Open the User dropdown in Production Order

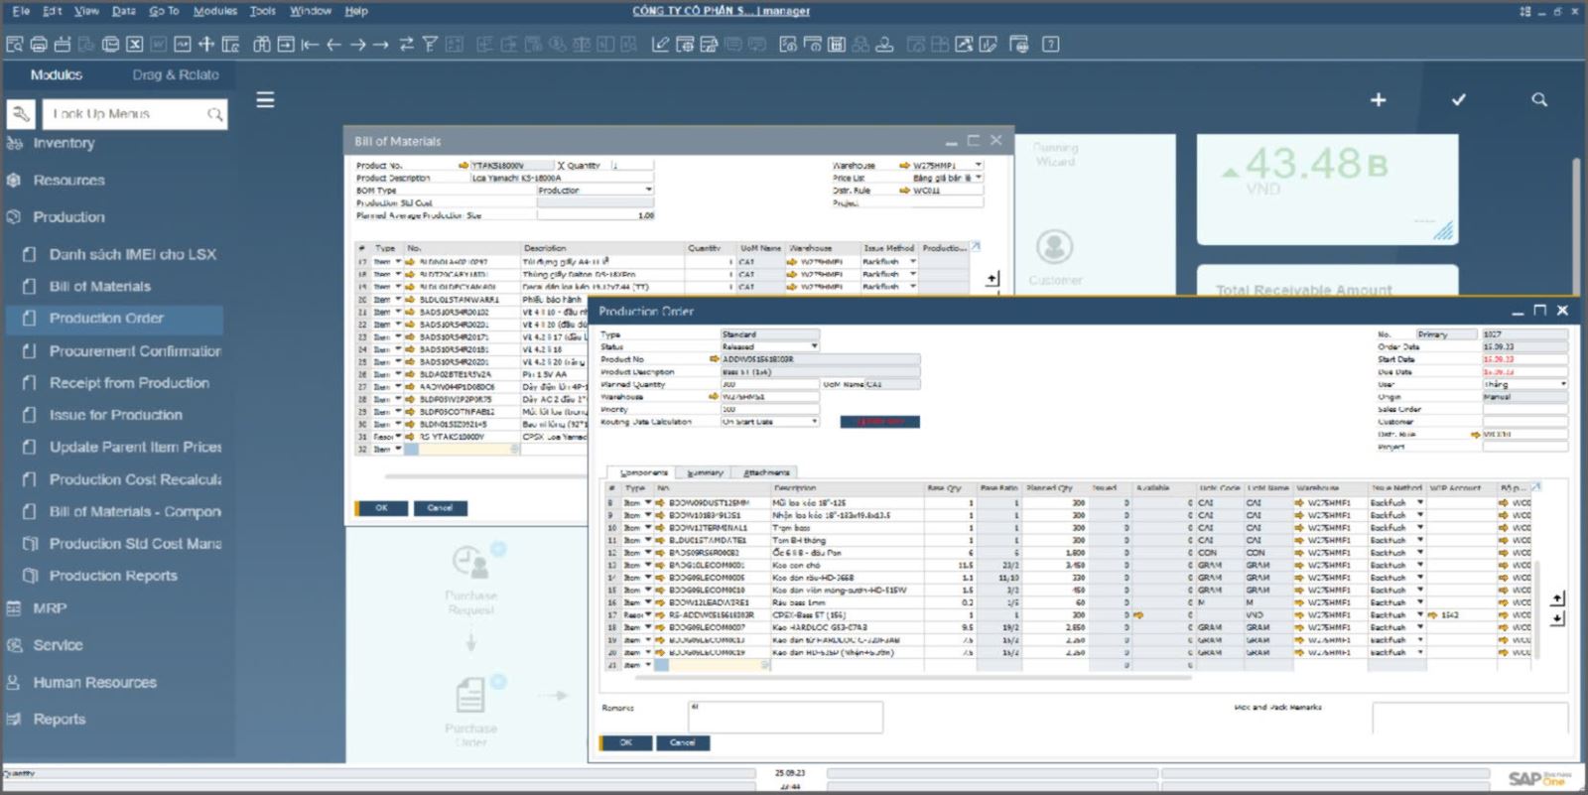(1563, 384)
